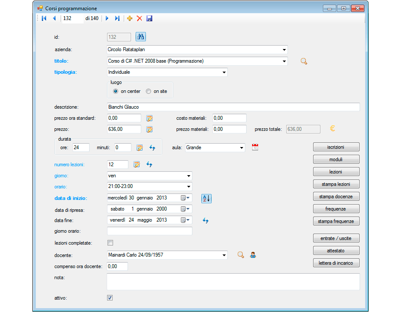
Task: Click the iscrizioni button
Action: point(336,147)
